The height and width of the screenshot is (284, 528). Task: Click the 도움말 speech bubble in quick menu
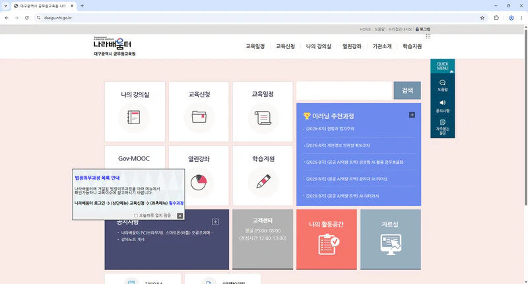[442, 86]
